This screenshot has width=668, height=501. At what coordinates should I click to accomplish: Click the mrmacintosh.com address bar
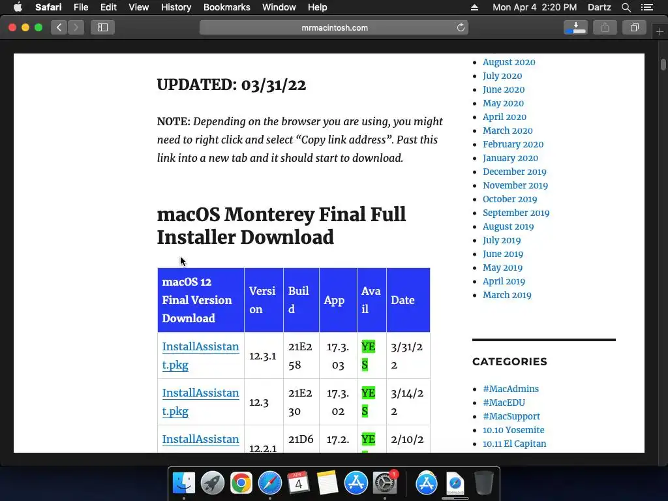pos(334,27)
